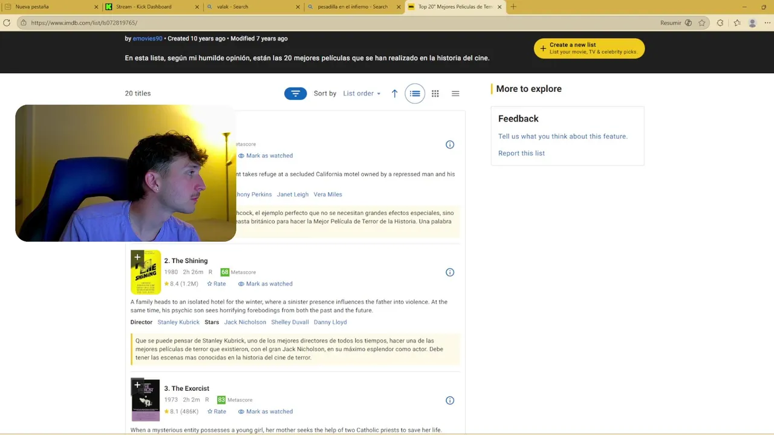The width and height of the screenshot is (774, 435).
Task: Open a new browser tab
Action: 513,7
